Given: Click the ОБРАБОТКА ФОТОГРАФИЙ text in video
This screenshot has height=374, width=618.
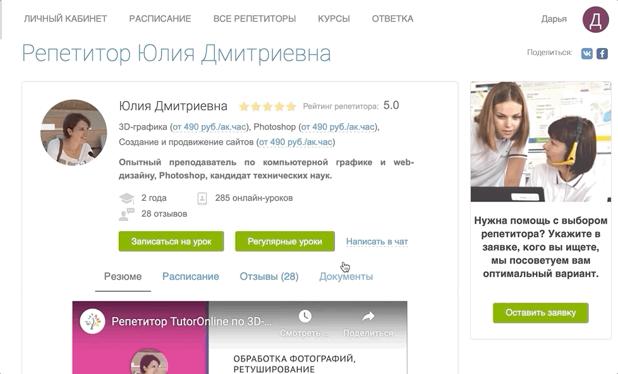Looking at the screenshot, I should coord(294,359).
